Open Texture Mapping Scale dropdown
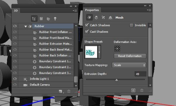 tap(129, 65)
